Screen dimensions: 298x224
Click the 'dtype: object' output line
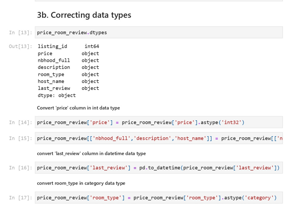57,95
